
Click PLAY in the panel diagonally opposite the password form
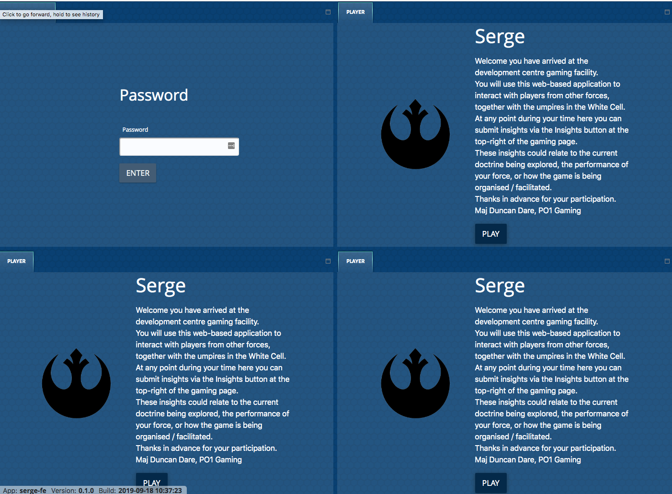click(490, 483)
